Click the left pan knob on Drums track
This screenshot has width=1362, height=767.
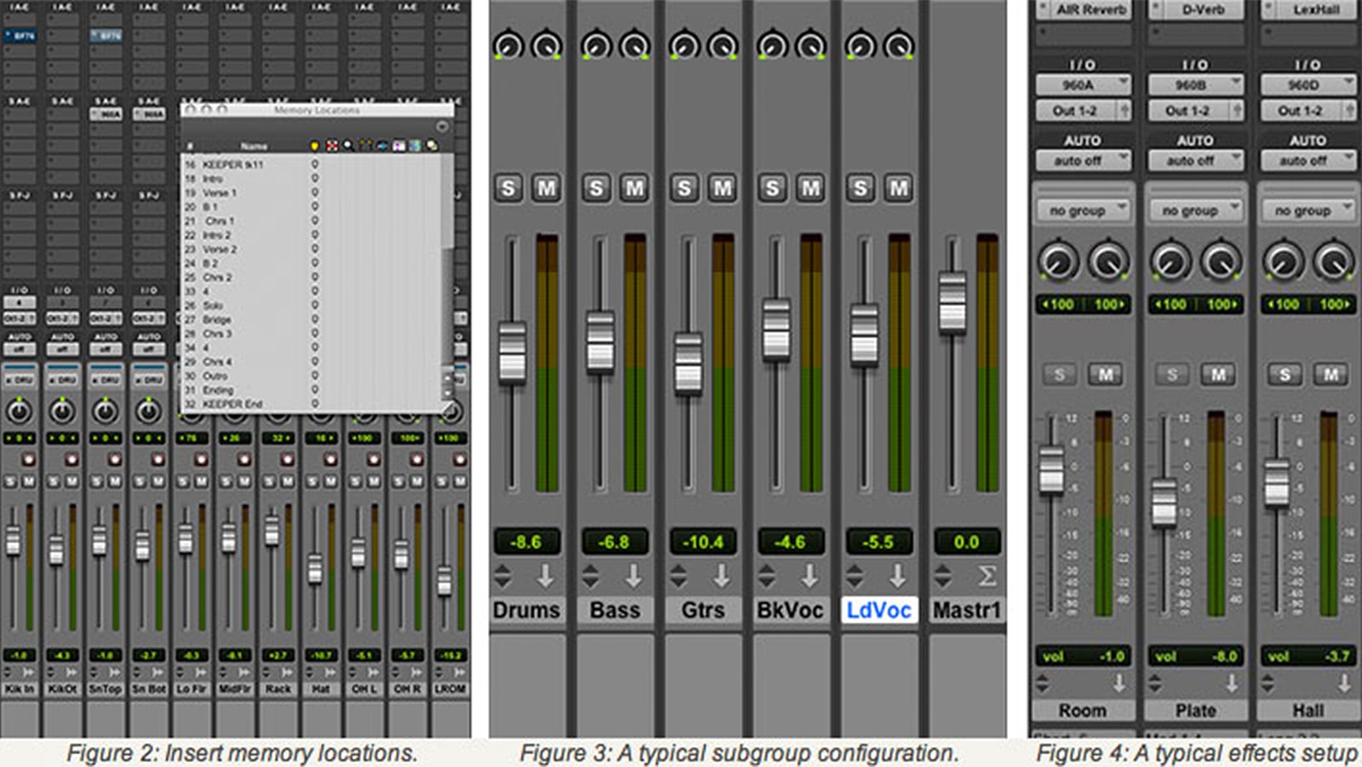[x=508, y=45]
